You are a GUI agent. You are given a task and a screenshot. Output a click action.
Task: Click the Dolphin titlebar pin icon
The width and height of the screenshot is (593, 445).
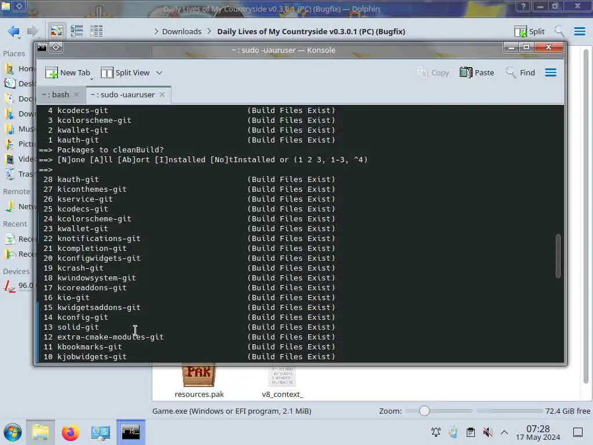point(20,6)
